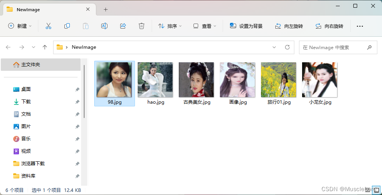Click the 选中 1 个项目 status text
Screen dimensions: 382x195
click(46, 190)
